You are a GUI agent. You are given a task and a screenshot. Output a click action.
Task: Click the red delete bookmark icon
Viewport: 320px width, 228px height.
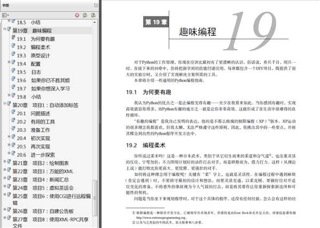[x=77, y=15]
